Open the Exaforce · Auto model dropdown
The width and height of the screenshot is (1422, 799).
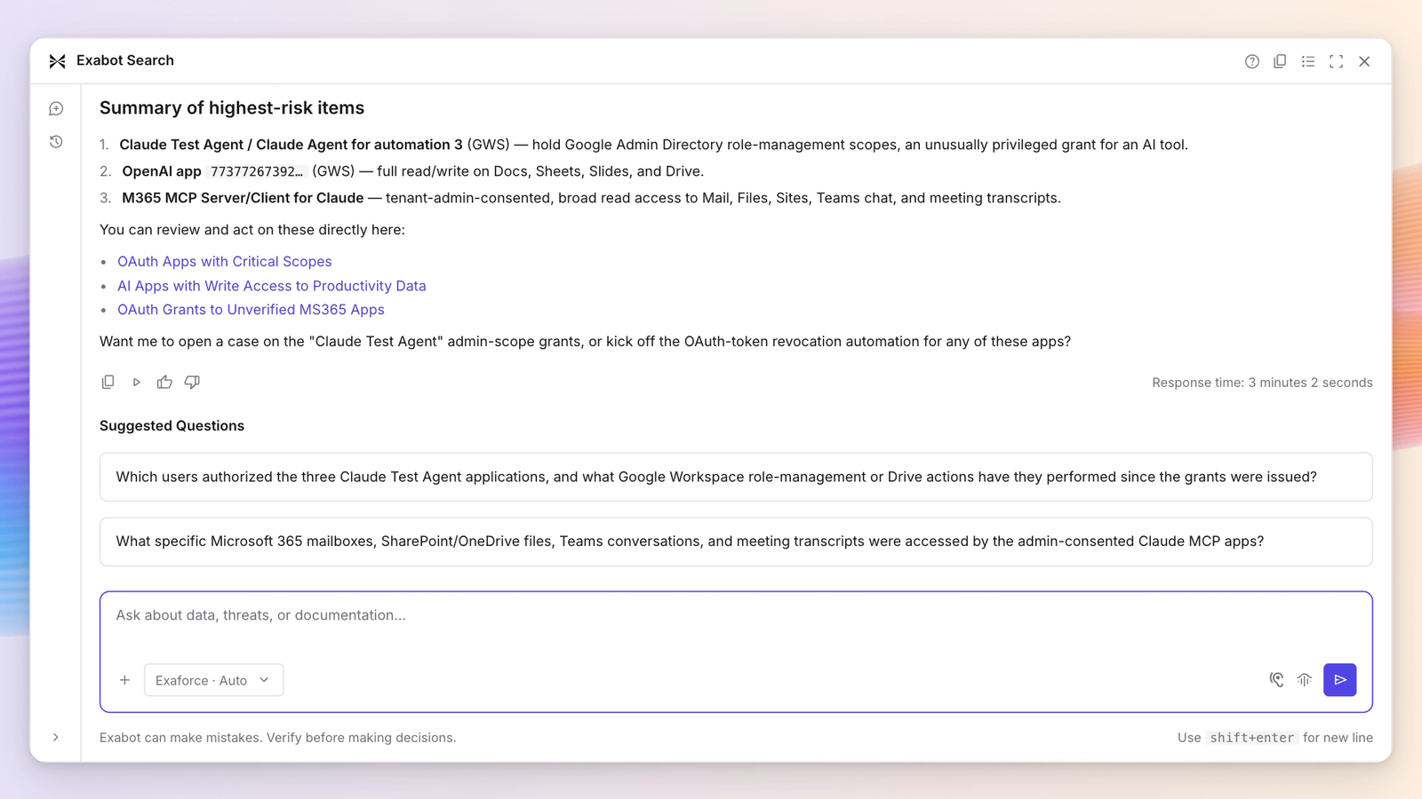click(213, 680)
